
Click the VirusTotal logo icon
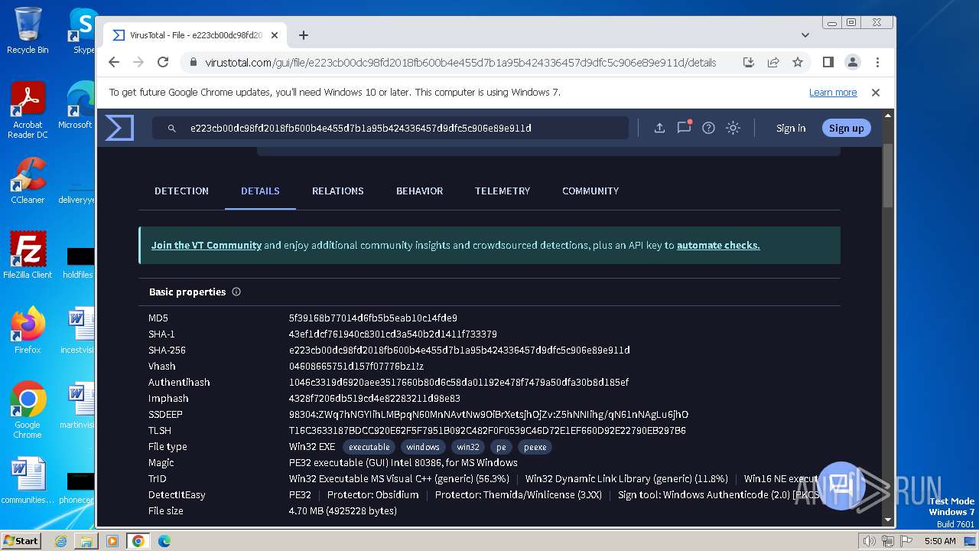point(119,128)
